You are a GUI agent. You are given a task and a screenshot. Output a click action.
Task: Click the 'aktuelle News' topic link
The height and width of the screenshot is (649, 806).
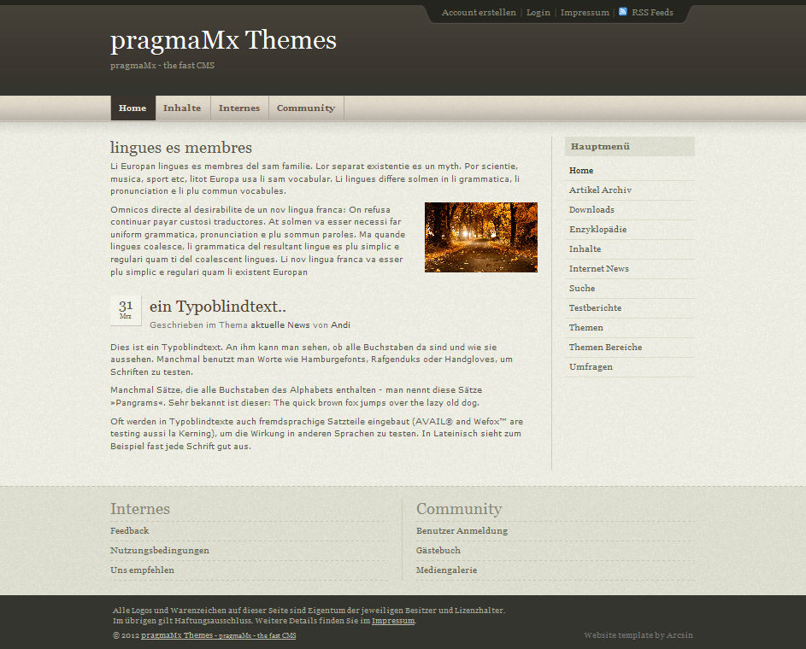point(280,325)
